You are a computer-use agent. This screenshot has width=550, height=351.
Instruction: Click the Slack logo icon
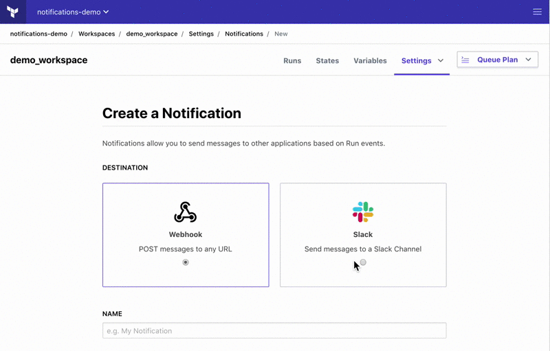(x=363, y=212)
